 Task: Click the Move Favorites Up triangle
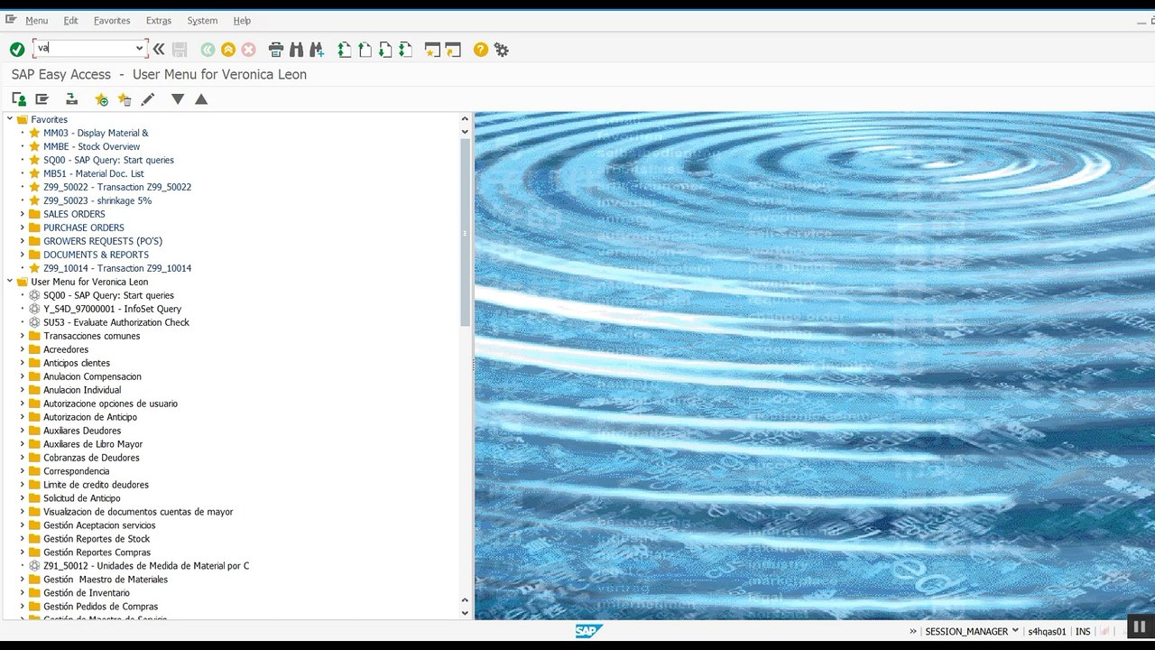[x=201, y=99]
